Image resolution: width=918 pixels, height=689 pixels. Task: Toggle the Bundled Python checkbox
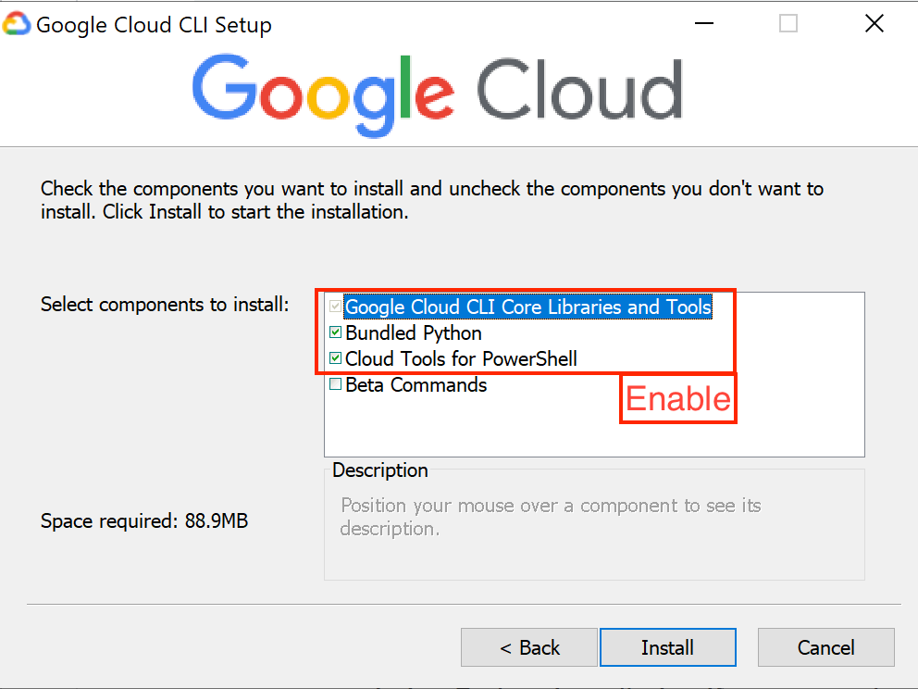coord(336,333)
